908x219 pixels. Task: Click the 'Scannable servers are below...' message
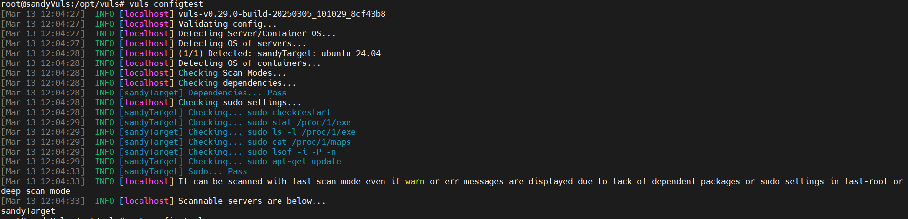[252, 201]
